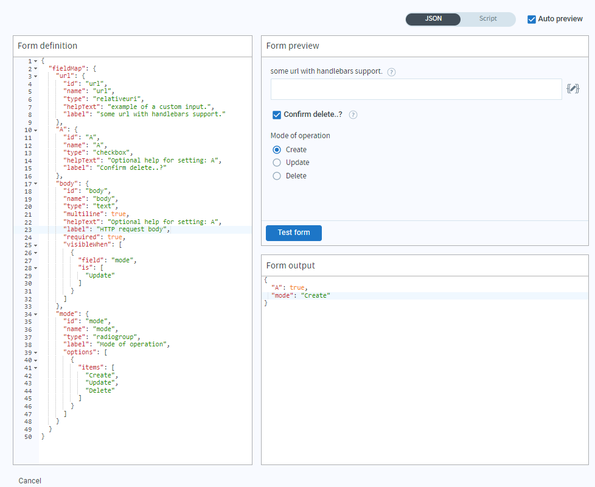595x487 pixels.
Task: Toggle the Auto preview checkbox
Action: (532, 19)
